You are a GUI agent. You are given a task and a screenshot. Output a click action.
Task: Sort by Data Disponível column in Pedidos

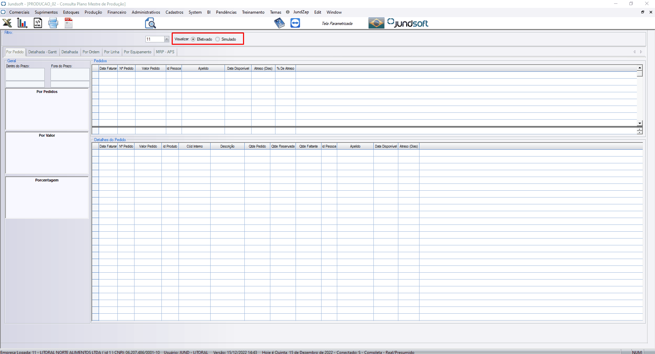point(238,68)
